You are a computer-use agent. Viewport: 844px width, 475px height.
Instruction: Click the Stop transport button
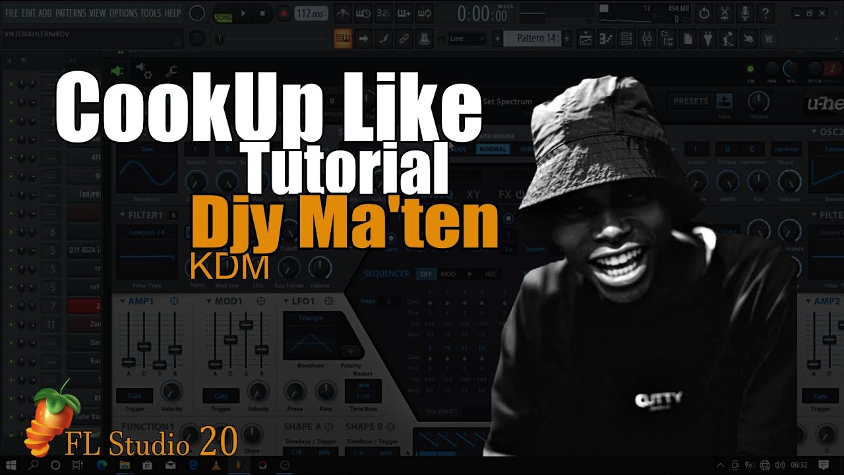(x=262, y=13)
